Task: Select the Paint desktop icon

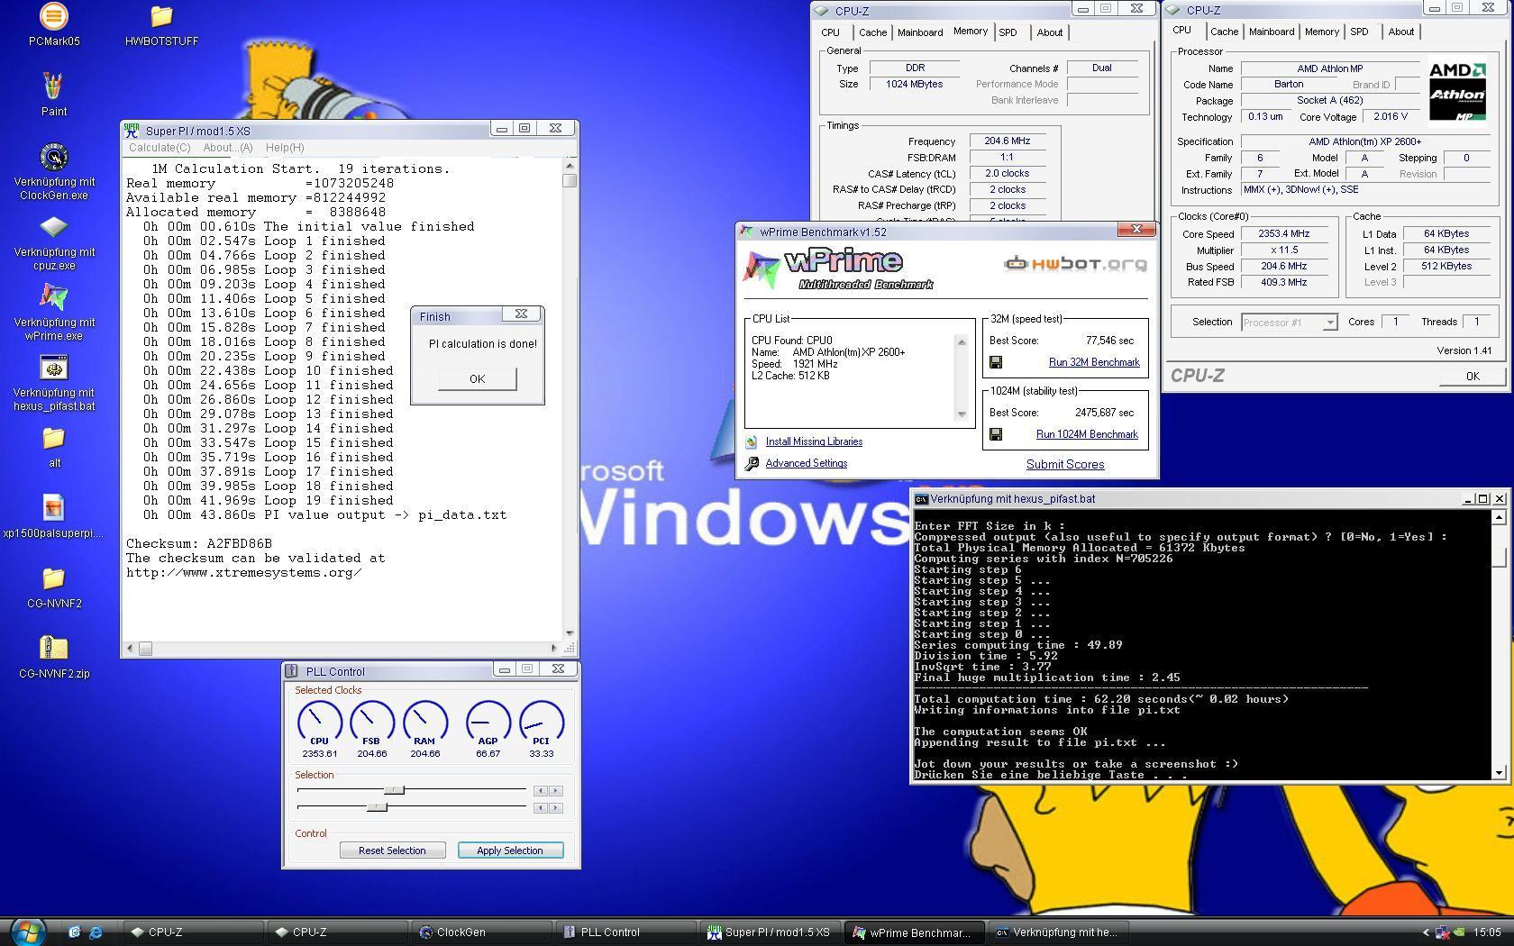Action: [54, 86]
